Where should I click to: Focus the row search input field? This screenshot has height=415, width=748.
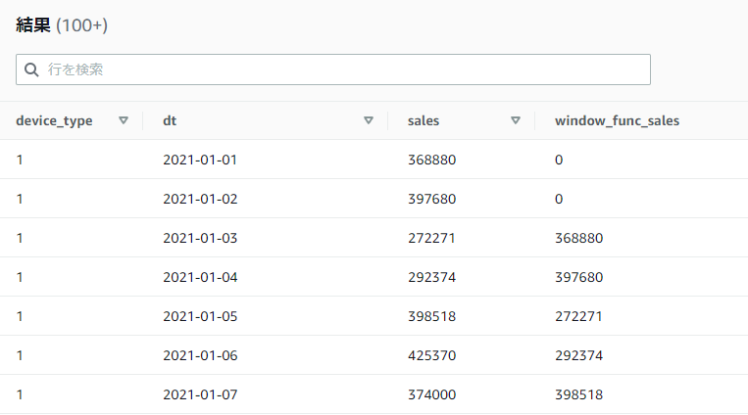[x=333, y=69]
